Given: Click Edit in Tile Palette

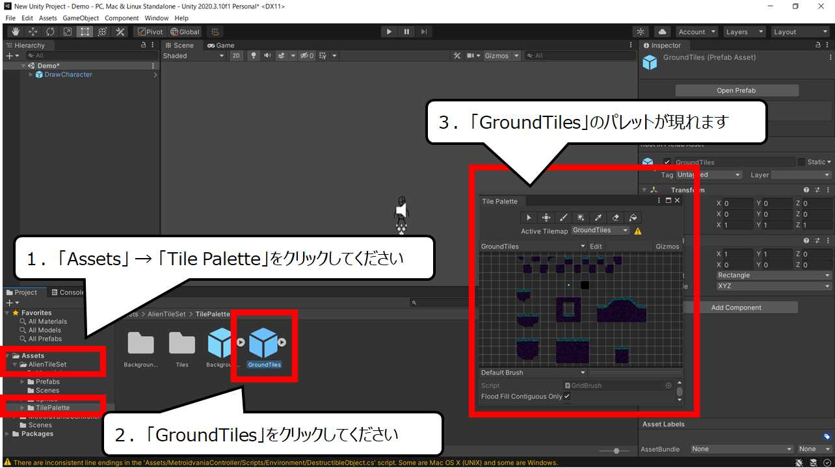Looking at the screenshot, I should 596,246.
